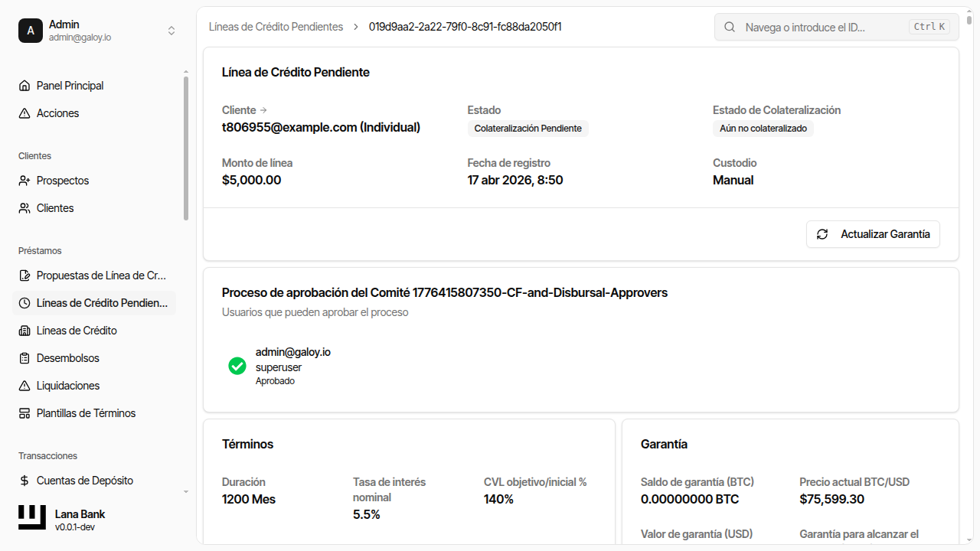The width and height of the screenshot is (980, 551).
Task: Click the Clientes people icon
Action: click(x=24, y=208)
